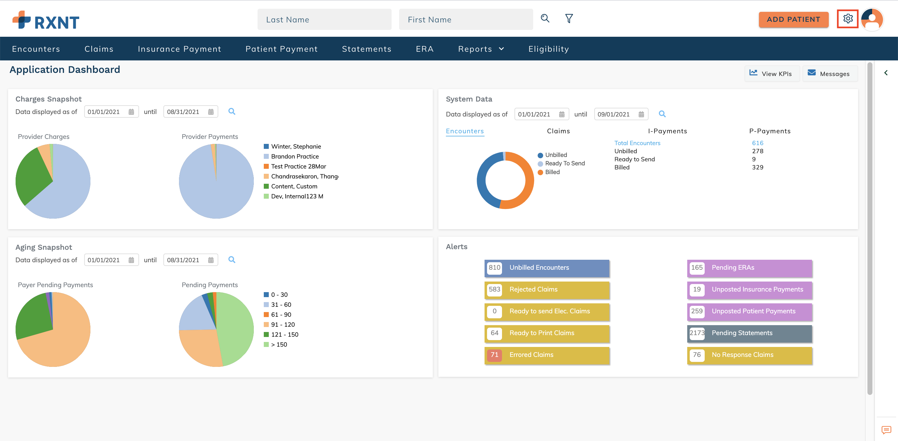Screen dimensions: 898x441
Task: Click the Last Name search field
Action: coord(324,20)
